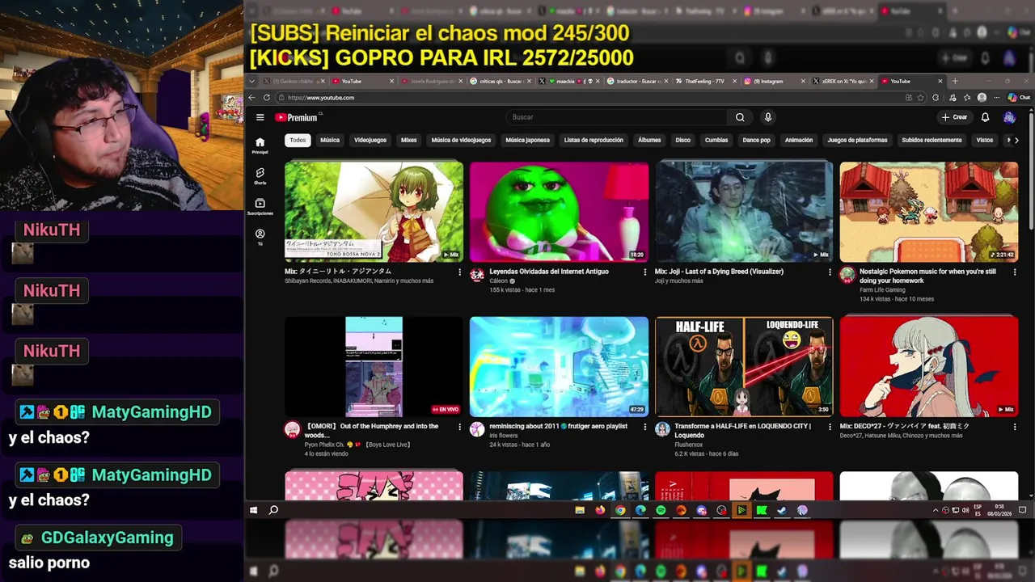This screenshot has width=1035, height=582.
Task: Switch to zEREK on X tab
Action: 843,81
